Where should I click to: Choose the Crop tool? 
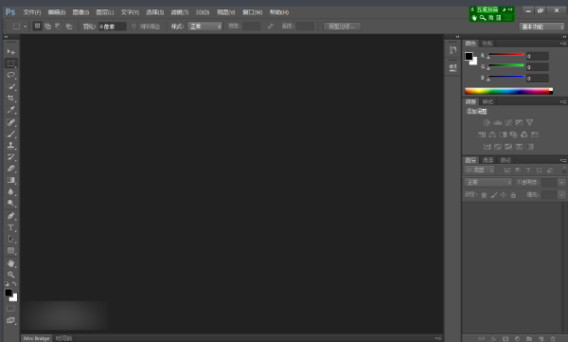point(10,99)
